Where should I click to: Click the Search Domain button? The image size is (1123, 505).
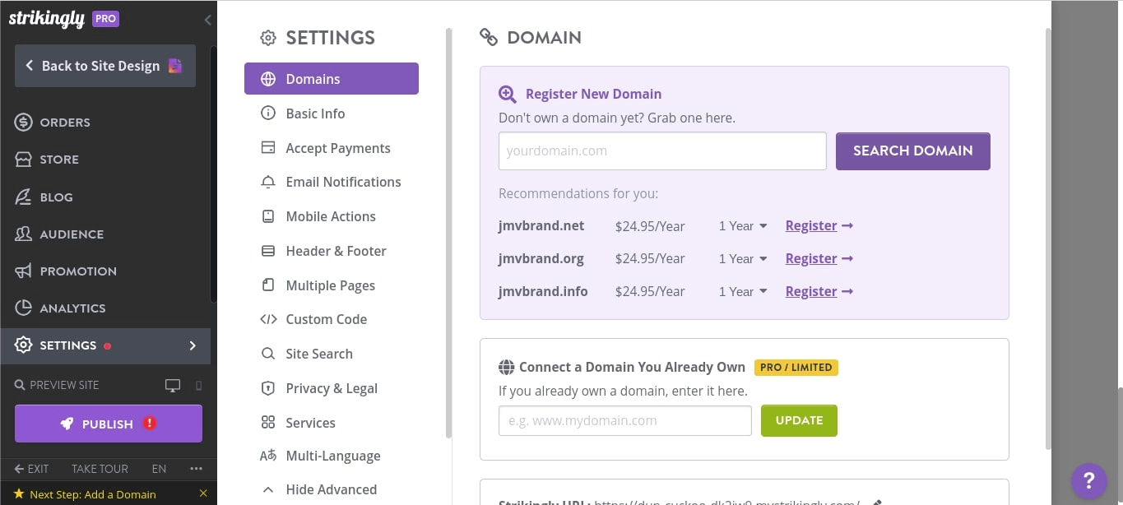tap(912, 151)
